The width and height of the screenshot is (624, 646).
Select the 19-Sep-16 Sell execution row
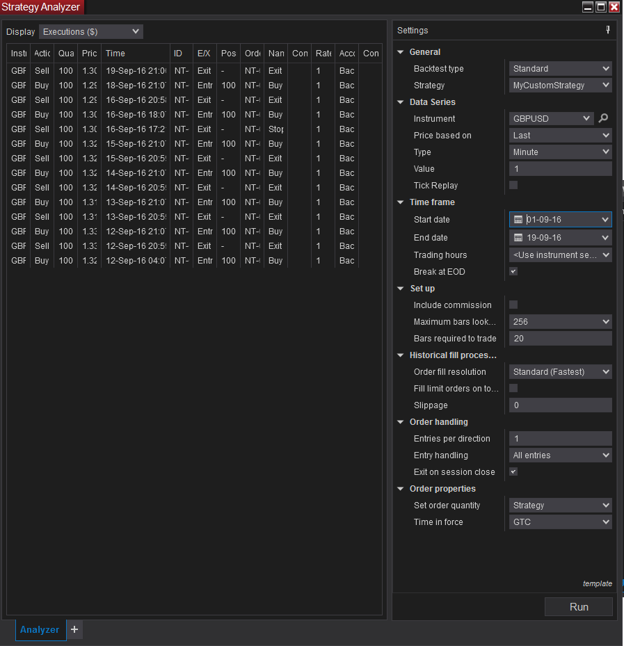coord(195,70)
